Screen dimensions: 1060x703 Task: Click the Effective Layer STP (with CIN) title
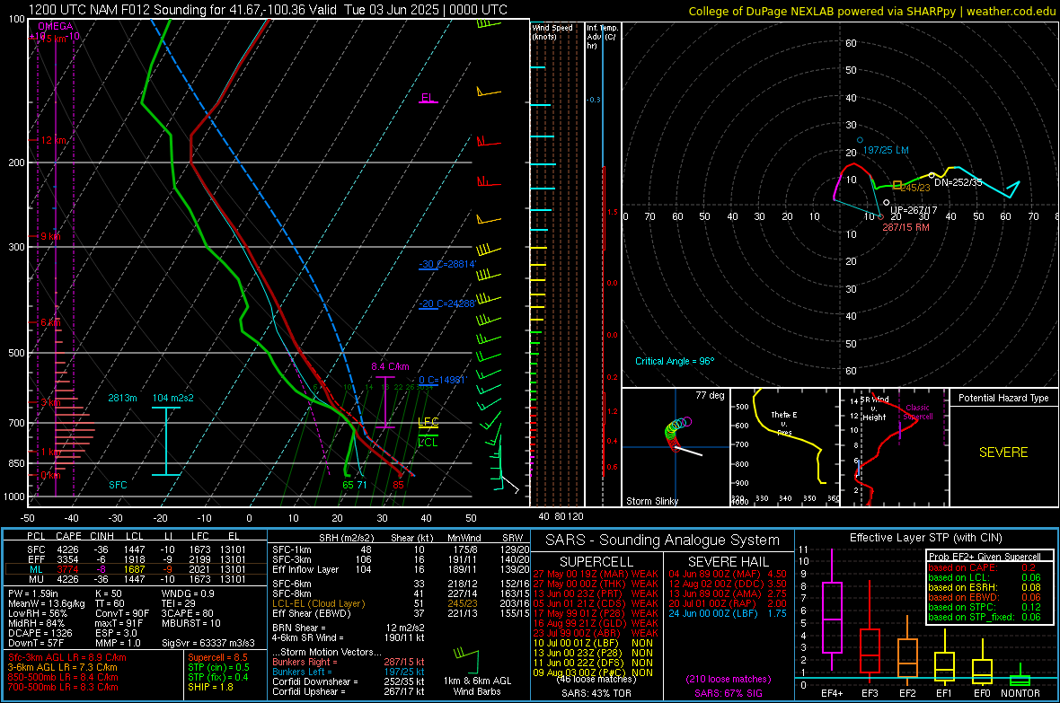coord(925,538)
